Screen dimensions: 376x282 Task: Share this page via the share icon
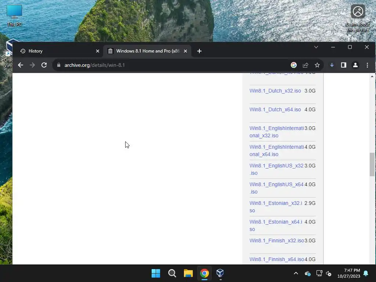pyautogui.click(x=305, y=65)
